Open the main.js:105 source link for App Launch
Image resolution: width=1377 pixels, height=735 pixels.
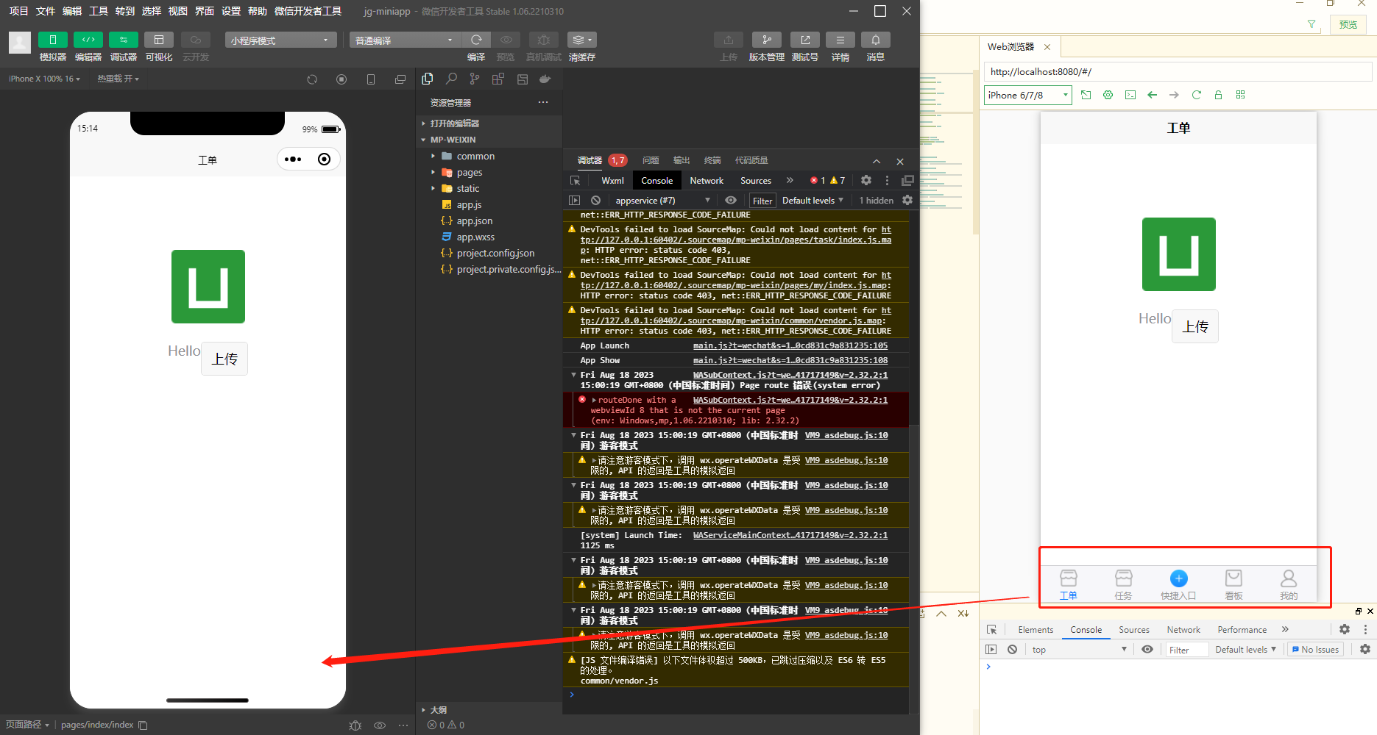[790, 345]
